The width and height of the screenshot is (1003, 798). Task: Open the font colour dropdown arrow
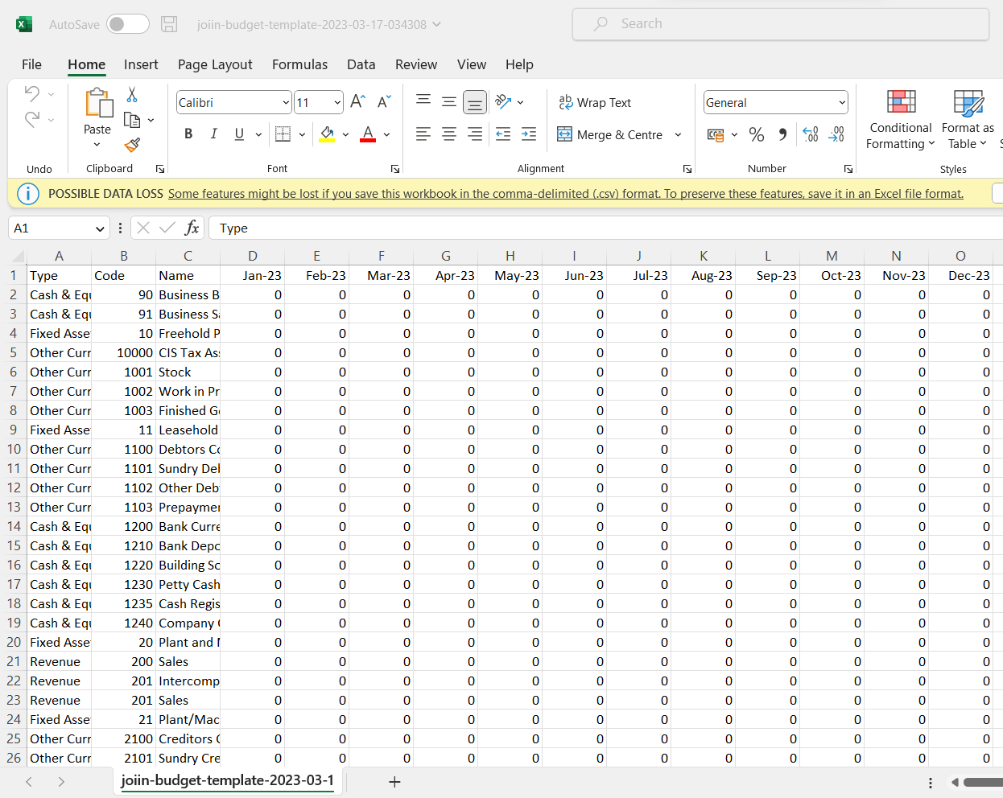(386, 134)
